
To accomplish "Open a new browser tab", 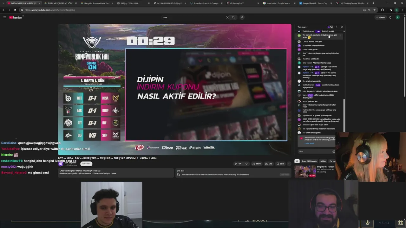I will pos(373,3).
